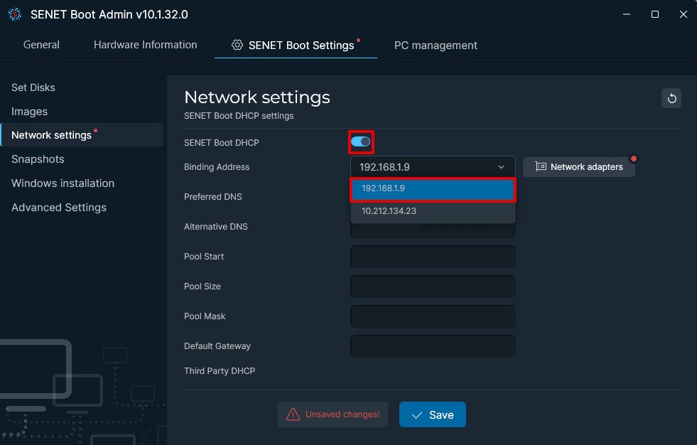Screen dimensions: 697x445
Task: Click the red warning triangle near Unsaved changes
Action: point(294,414)
